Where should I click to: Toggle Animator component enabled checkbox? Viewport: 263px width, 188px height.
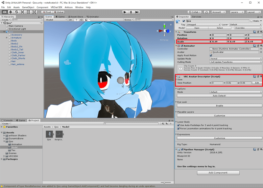[182, 46]
